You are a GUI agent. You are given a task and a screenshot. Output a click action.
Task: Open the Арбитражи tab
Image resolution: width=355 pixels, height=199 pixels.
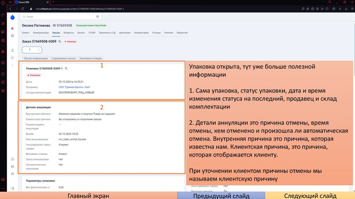click(125, 33)
